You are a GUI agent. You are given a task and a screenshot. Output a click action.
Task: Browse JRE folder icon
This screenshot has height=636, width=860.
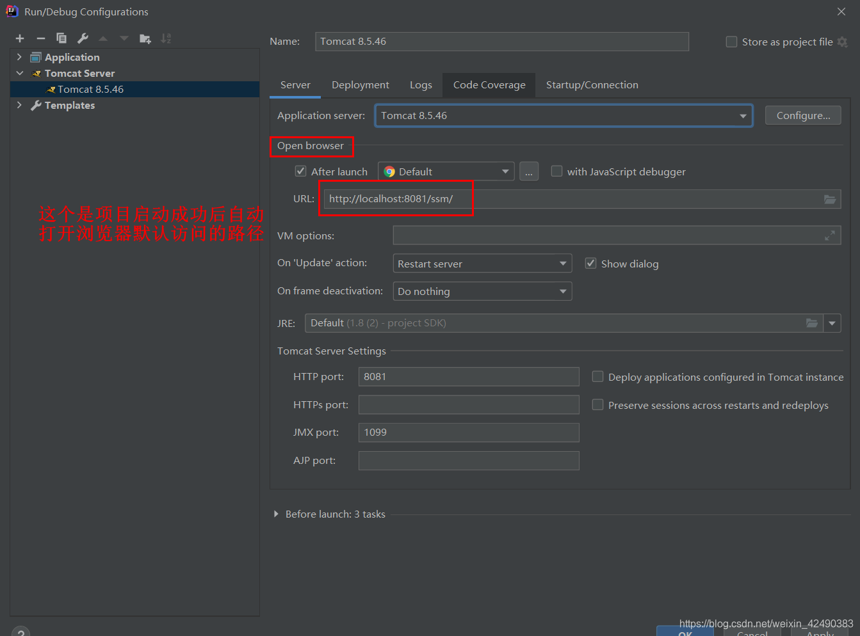coord(812,323)
